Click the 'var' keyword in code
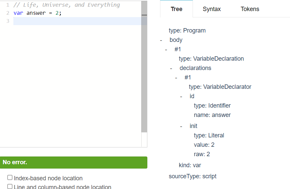The height and width of the screenshot is (189, 290). click(18, 13)
